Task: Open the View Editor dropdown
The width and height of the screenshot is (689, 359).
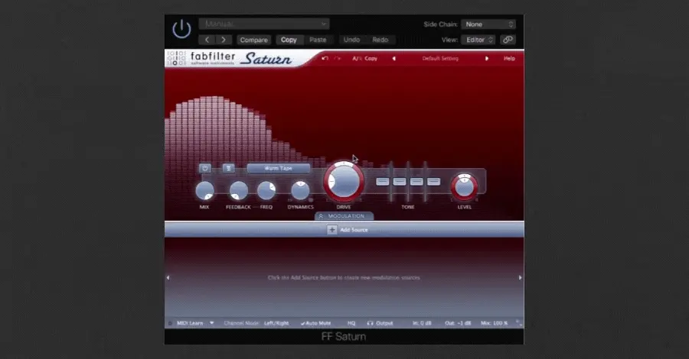Action: pyautogui.click(x=478, y=40)
